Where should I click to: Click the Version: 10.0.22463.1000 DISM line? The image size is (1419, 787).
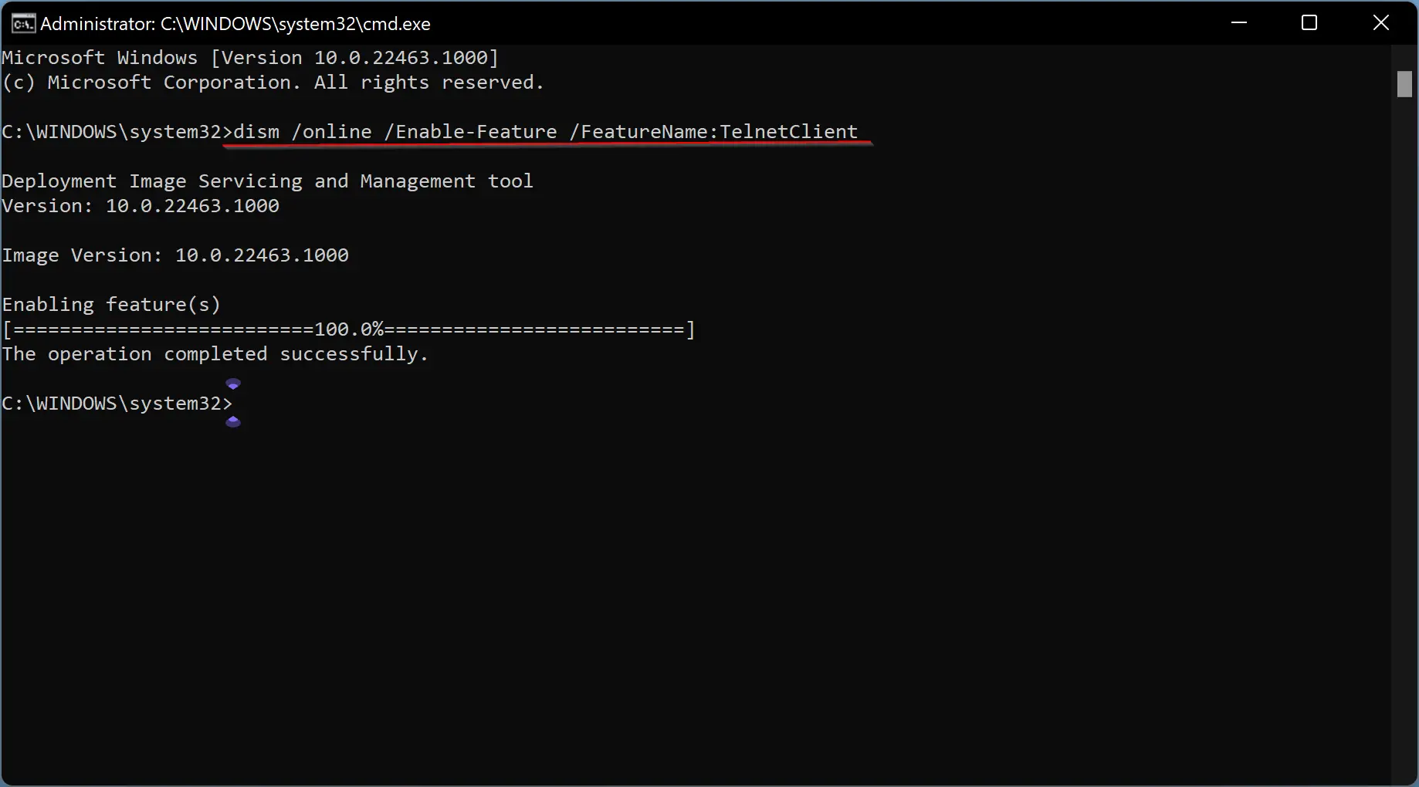[140, 205]
